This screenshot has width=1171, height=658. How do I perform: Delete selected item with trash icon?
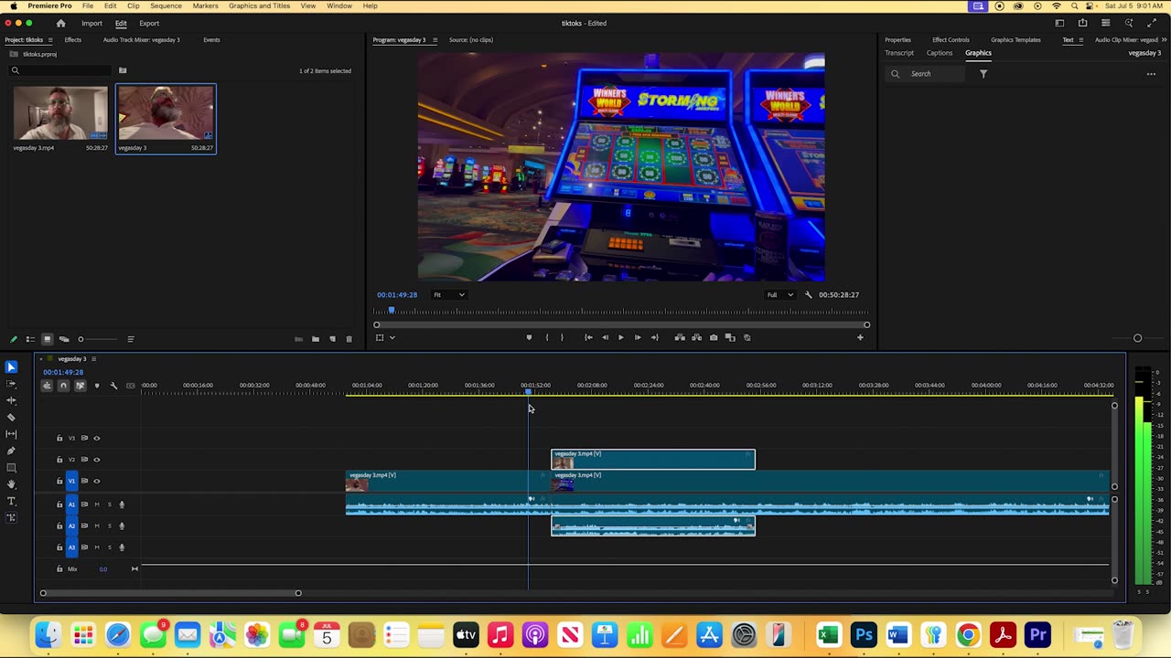coord(349,339)
